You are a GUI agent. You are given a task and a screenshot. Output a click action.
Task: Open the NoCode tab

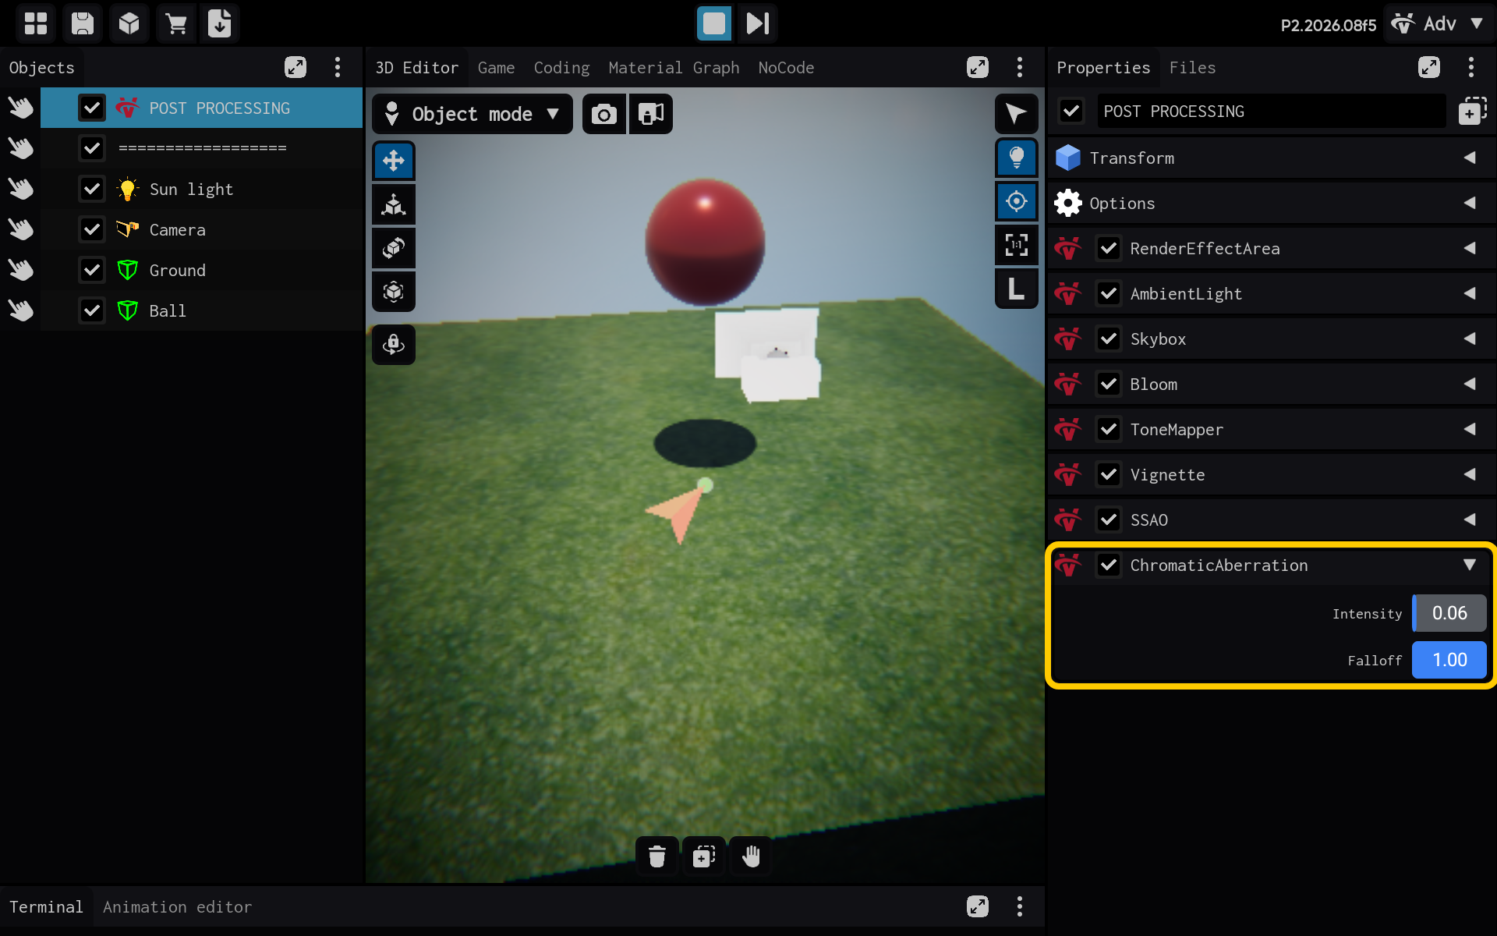click(x=786, y=68)
